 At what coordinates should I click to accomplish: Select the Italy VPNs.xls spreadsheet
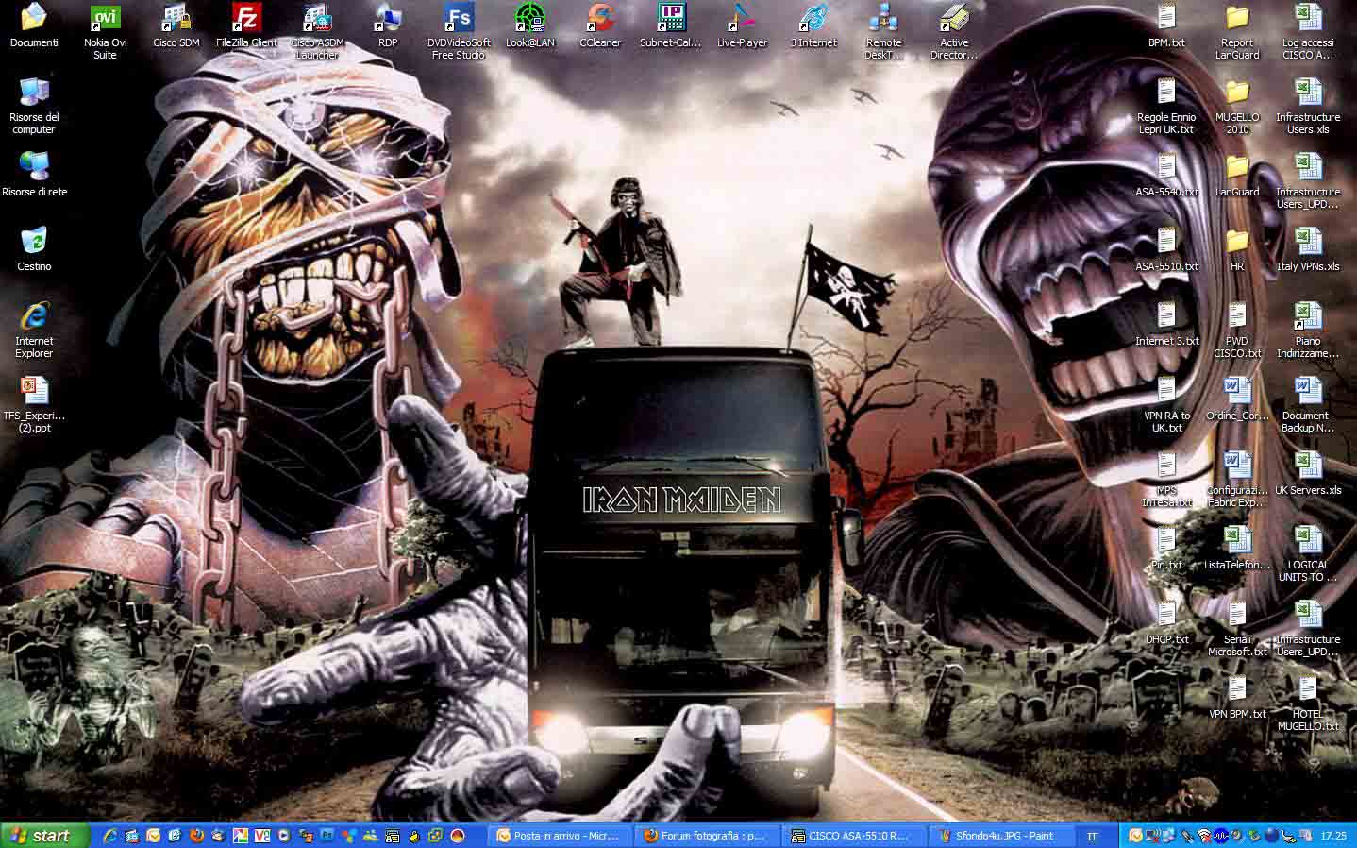[x=1308, y=243]
